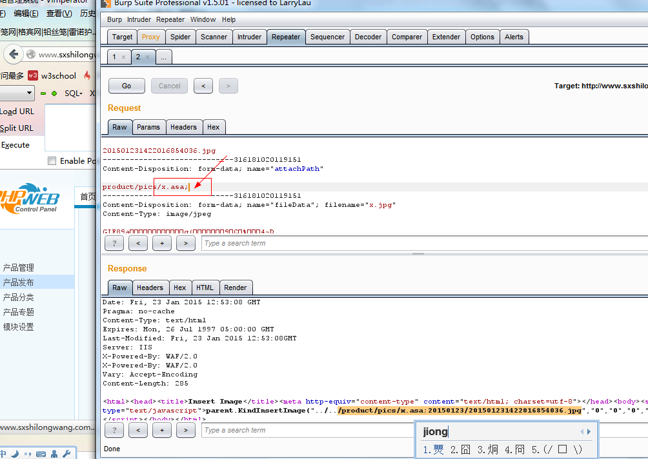Switch to the Spider tab
Image resolution: width=648 pixels, height=459 pixels.
click(181, 37)
